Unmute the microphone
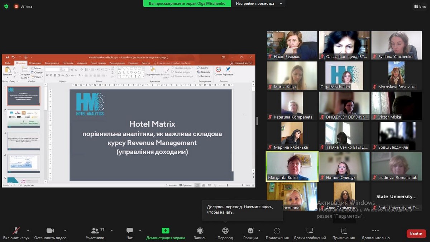 [16, 231]
